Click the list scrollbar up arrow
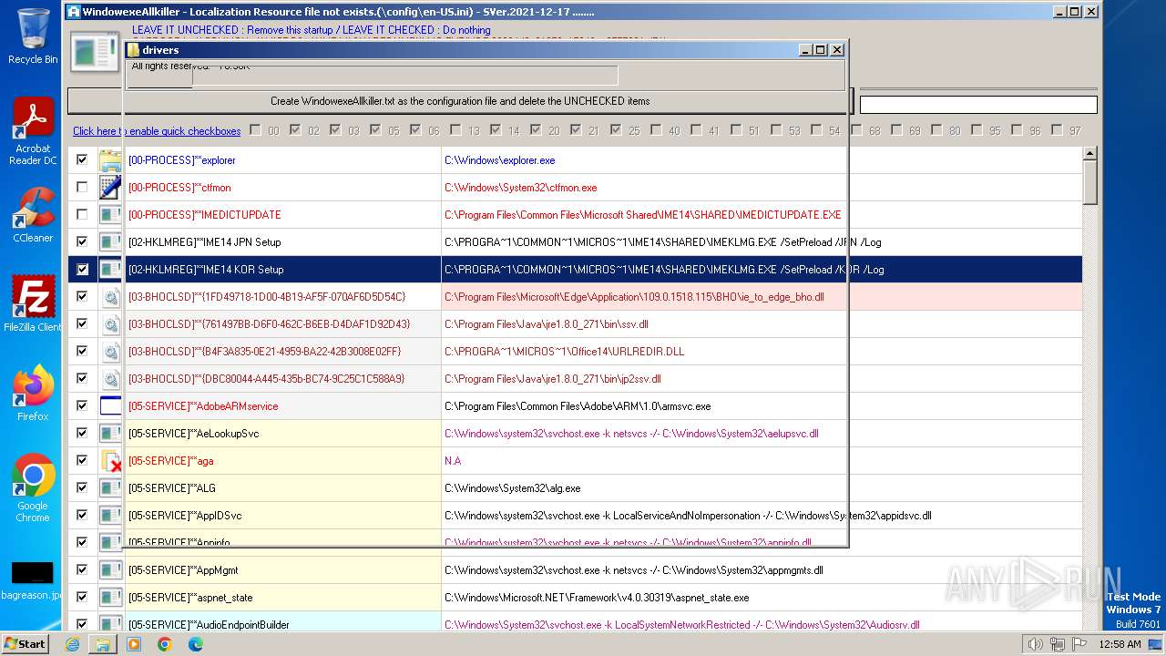This screenshot has height=656, width=1166. pos(1089,154)
